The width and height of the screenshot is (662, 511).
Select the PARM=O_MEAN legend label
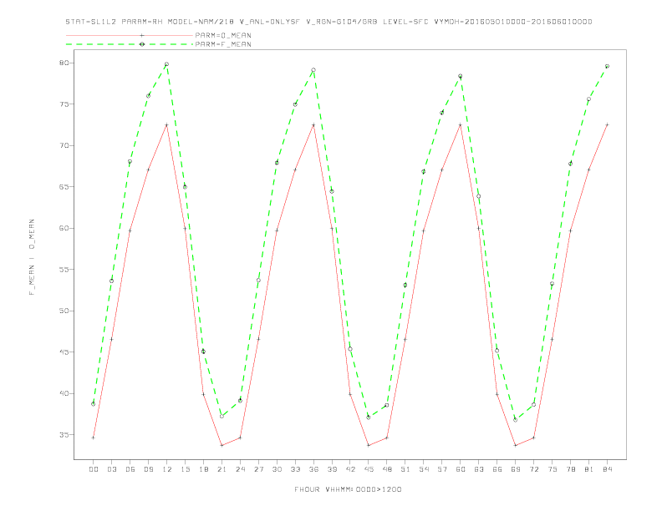223,35
